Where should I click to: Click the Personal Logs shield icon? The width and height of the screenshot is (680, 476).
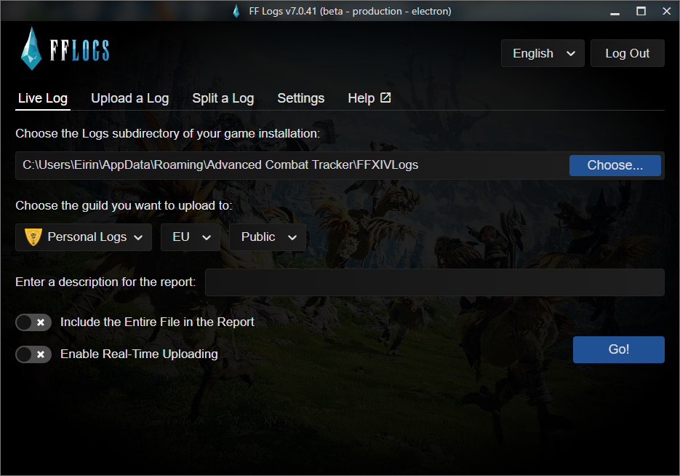(x=33, y=237)
